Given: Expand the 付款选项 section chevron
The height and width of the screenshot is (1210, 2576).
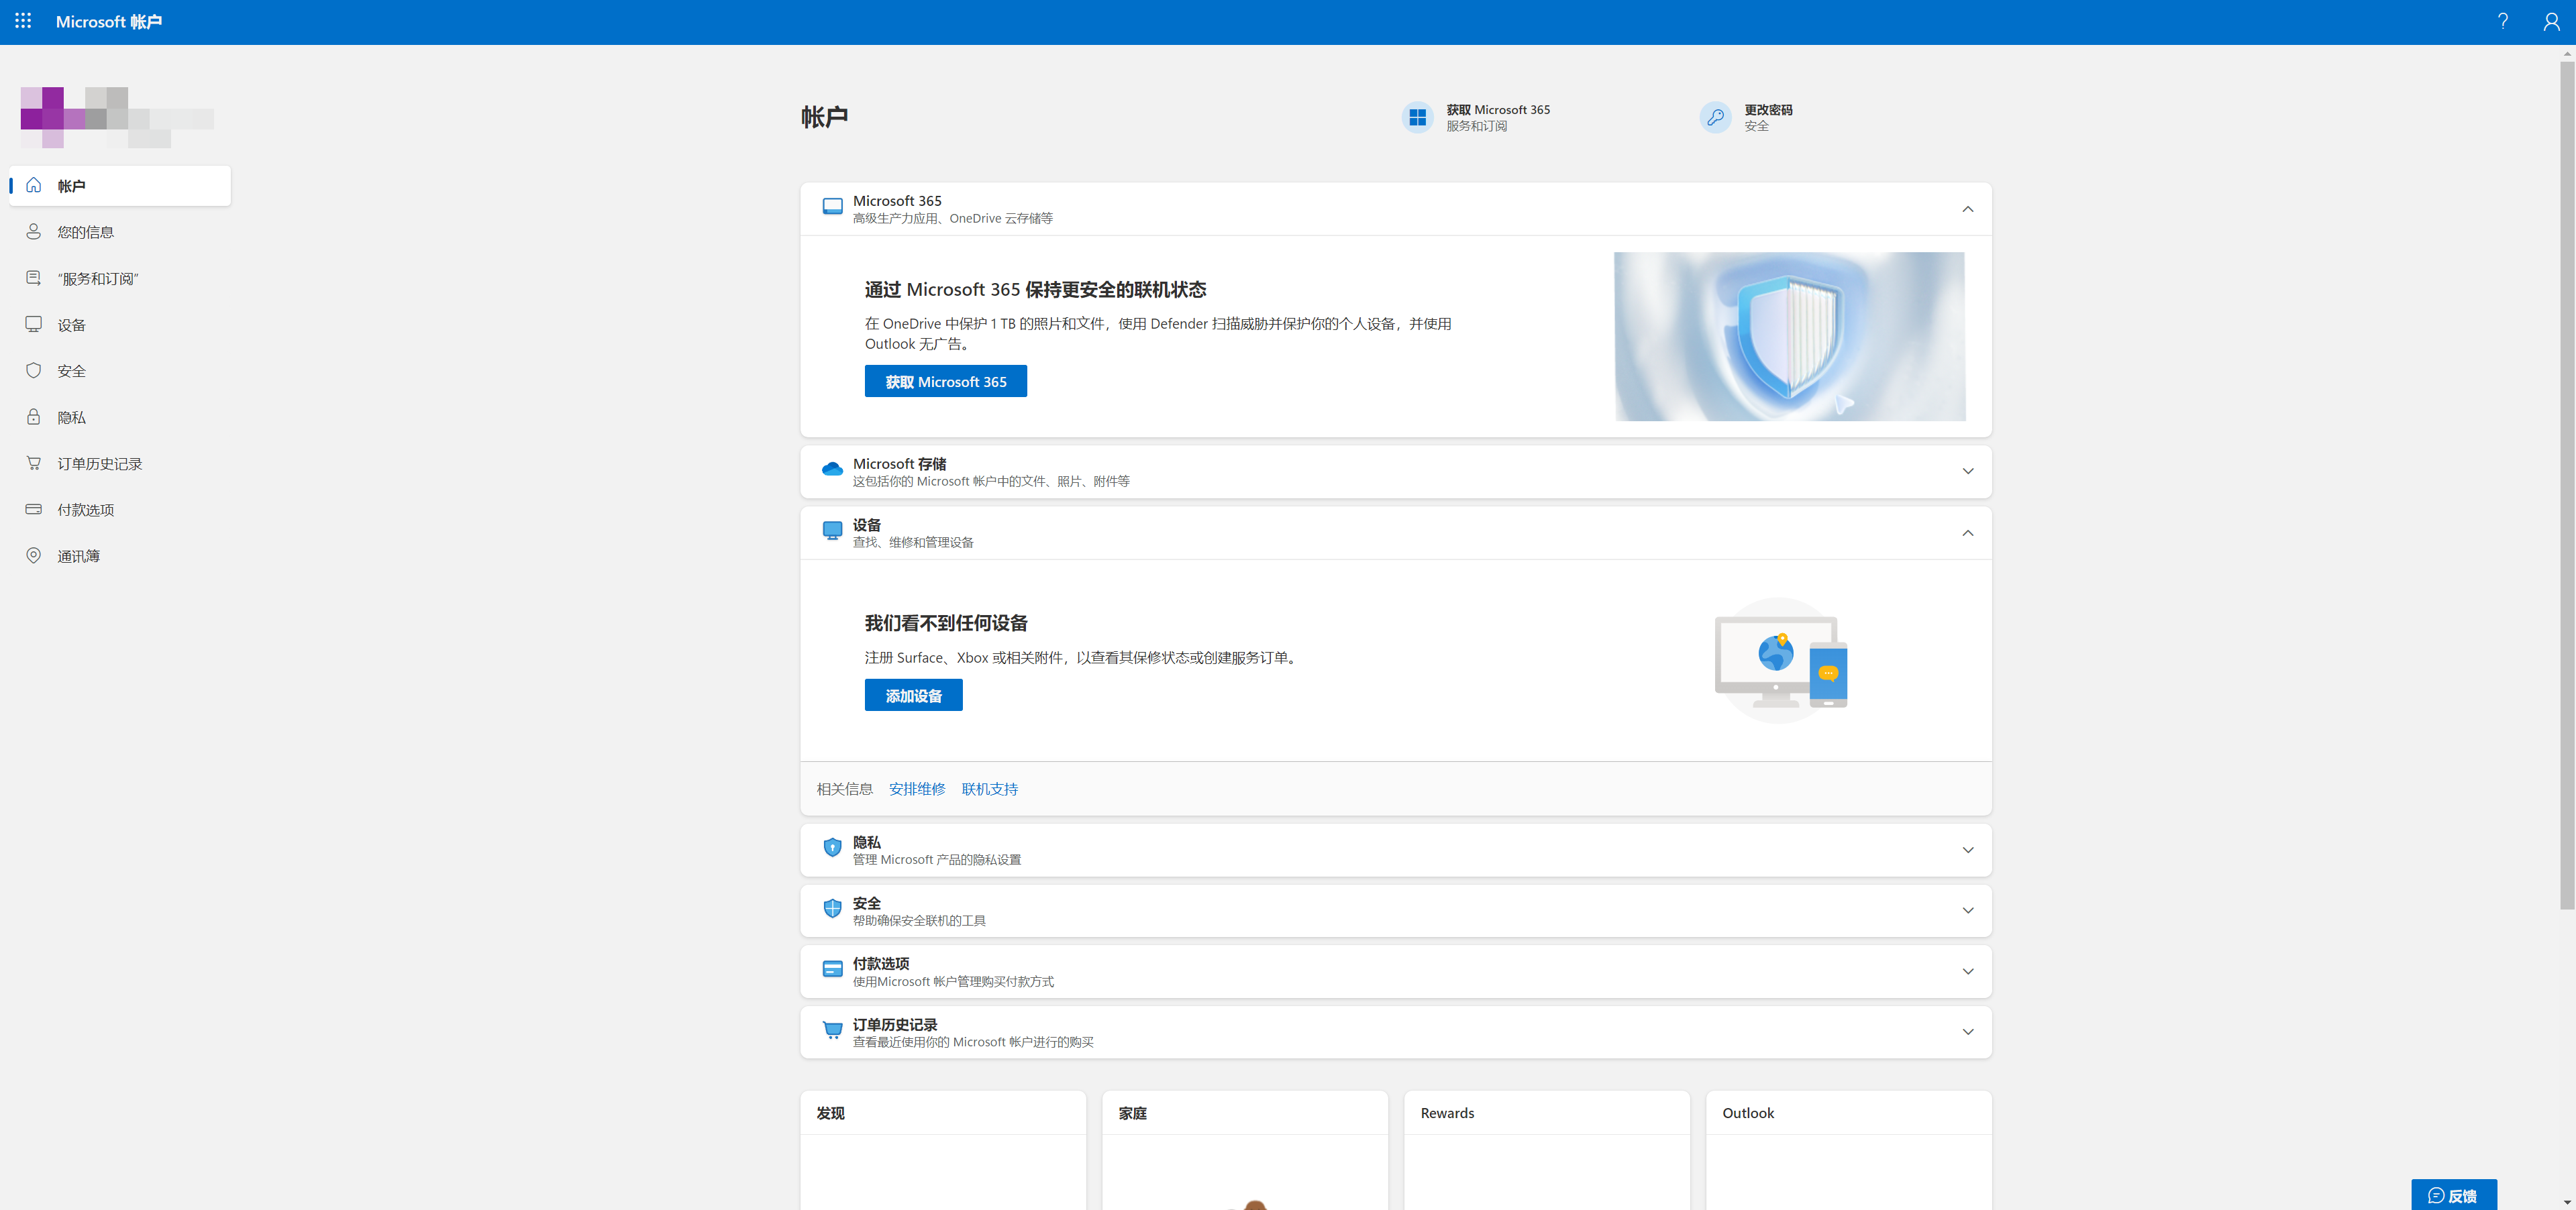Looking at the screenshot, I should point(1967,971).
